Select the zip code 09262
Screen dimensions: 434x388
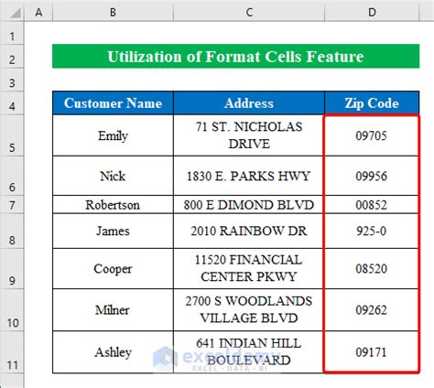(372, 310)
